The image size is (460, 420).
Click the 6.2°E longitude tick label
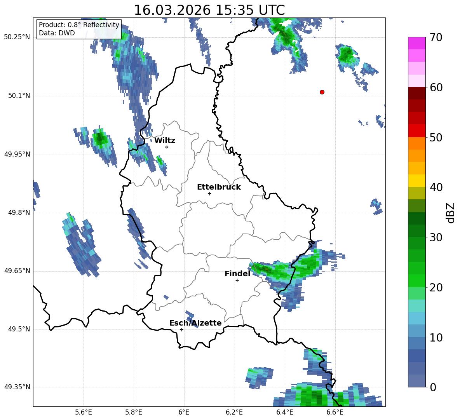coord(234,413)
